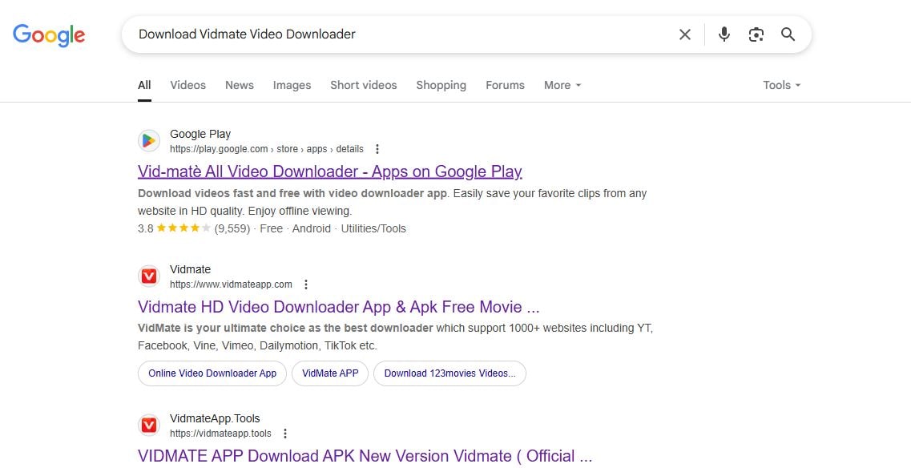This screenshot has width=911, height=468.
Task: Click Online Video Downloader App chip
Action: point(212,373)
